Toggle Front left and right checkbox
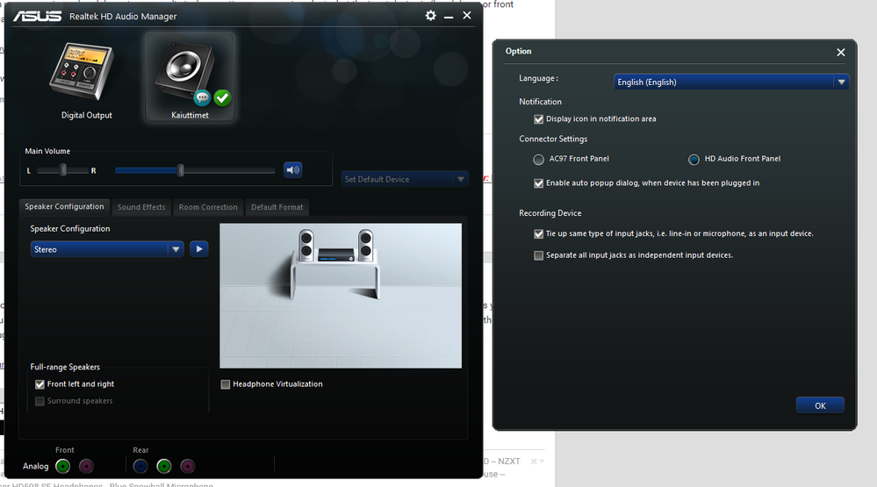The width and height of the screenshot is (877, 487). tap(40, 384)
